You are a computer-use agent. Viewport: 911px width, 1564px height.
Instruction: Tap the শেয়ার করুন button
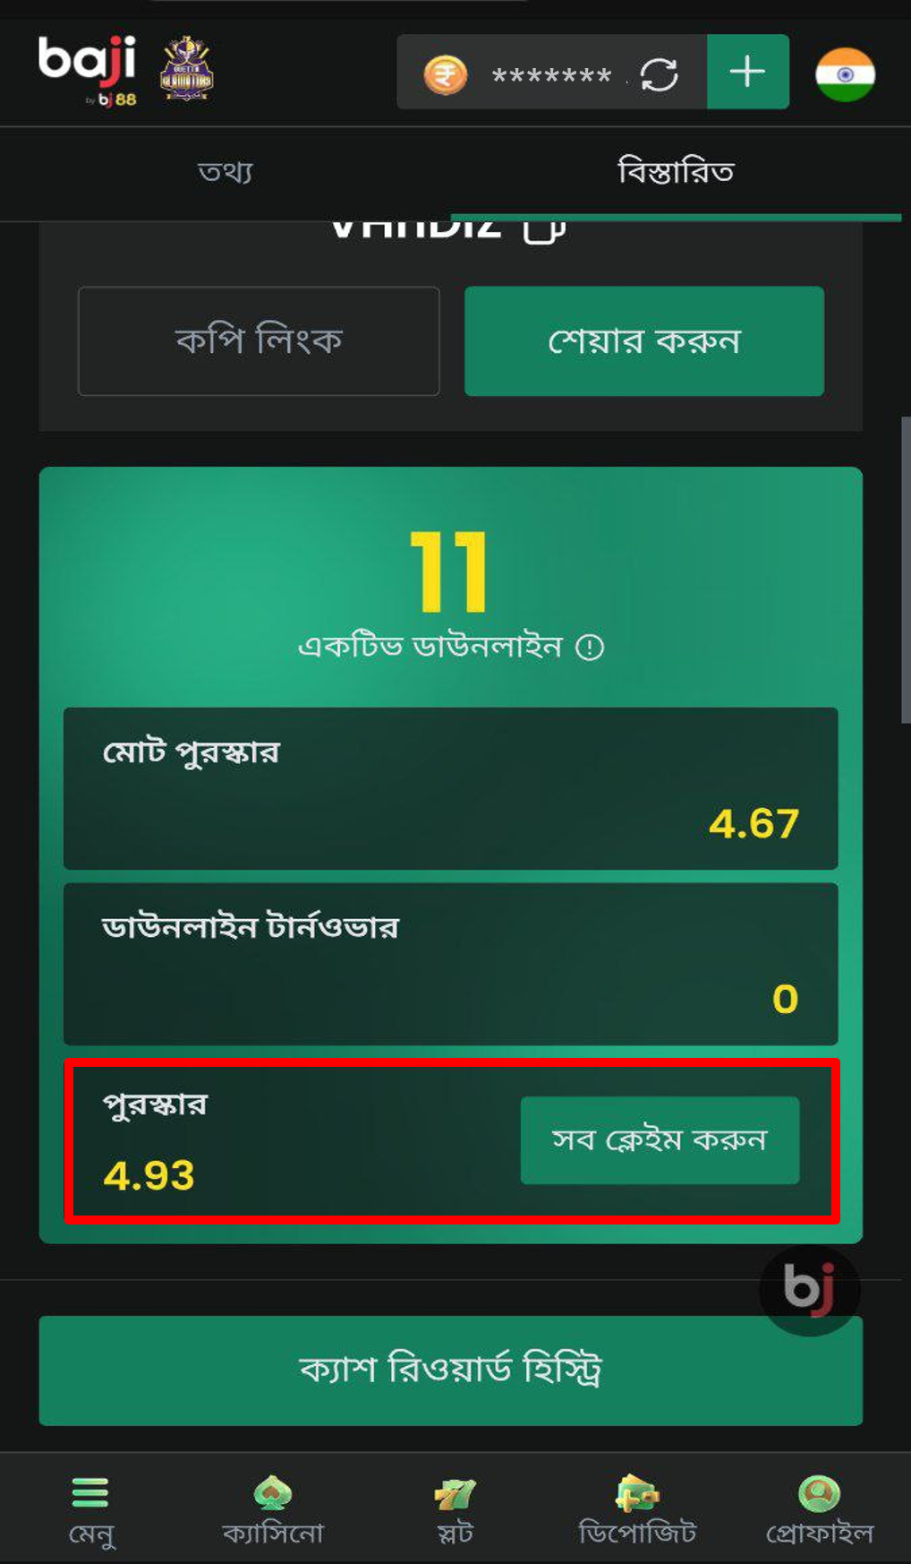point(644,340)
